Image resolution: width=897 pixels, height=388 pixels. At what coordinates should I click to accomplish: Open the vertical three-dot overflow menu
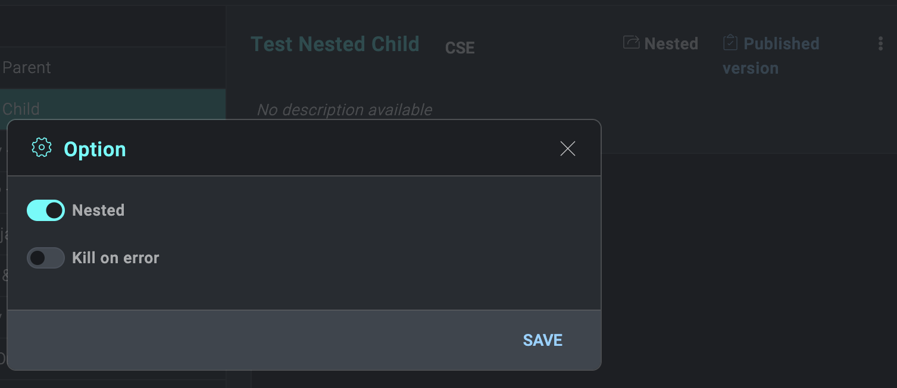coord(880,43)
